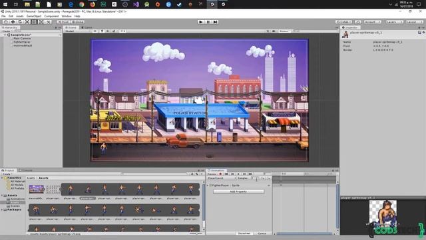Go to first animation keyframe

click(226, 174)
